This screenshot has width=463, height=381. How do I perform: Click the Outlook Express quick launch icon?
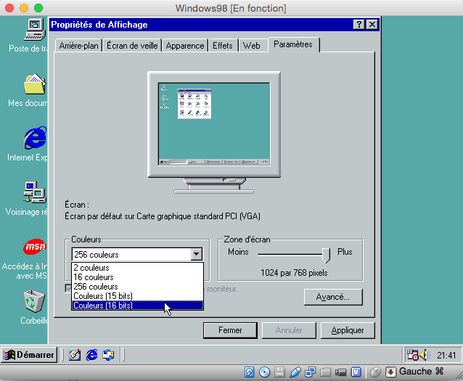click(108, 355)
